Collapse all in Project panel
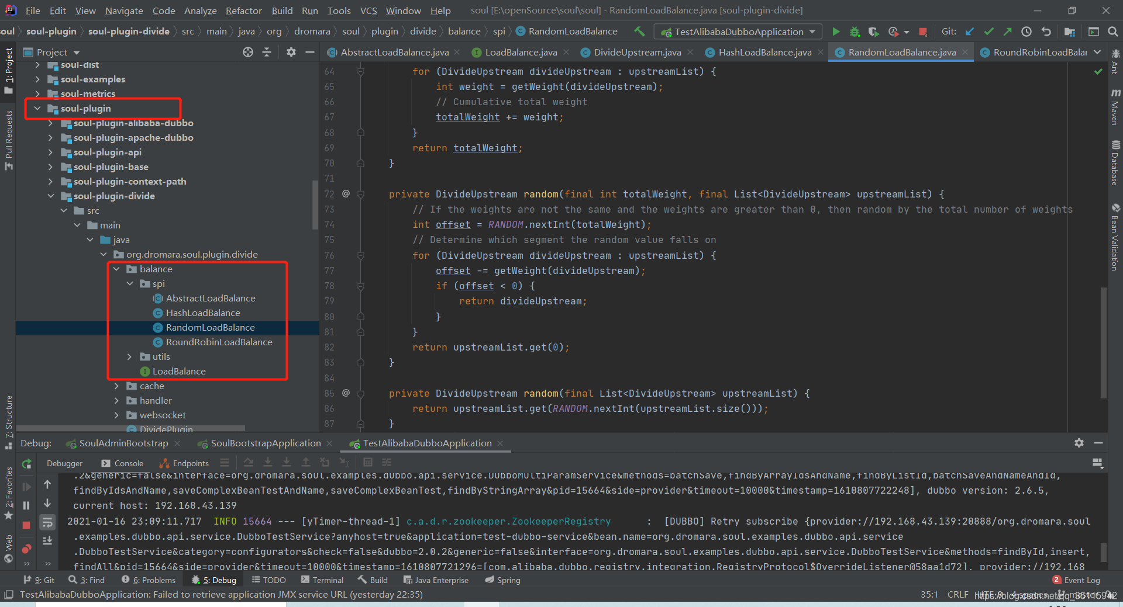This screenshot has width=1123, height=607. pyautogui.click(x=267, y=52)
